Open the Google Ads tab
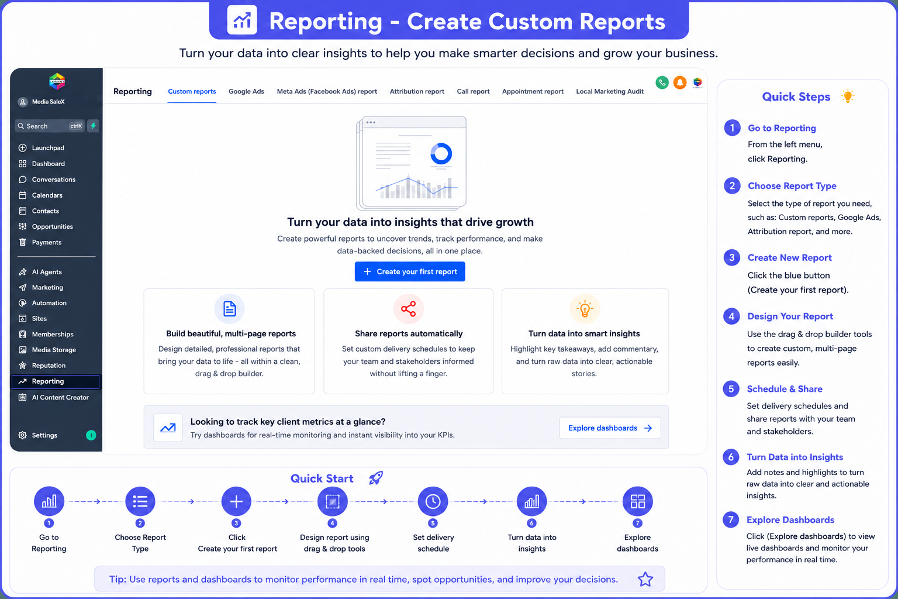This screenshot has width=898, height=599. 246,91
